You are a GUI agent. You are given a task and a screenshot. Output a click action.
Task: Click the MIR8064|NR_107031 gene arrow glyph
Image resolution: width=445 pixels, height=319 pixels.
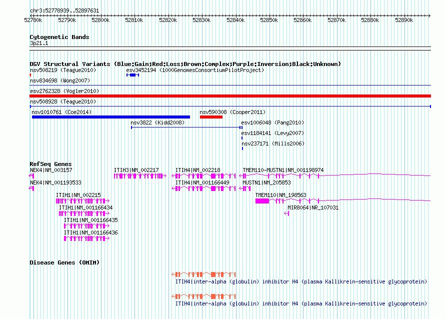[286, 213]
